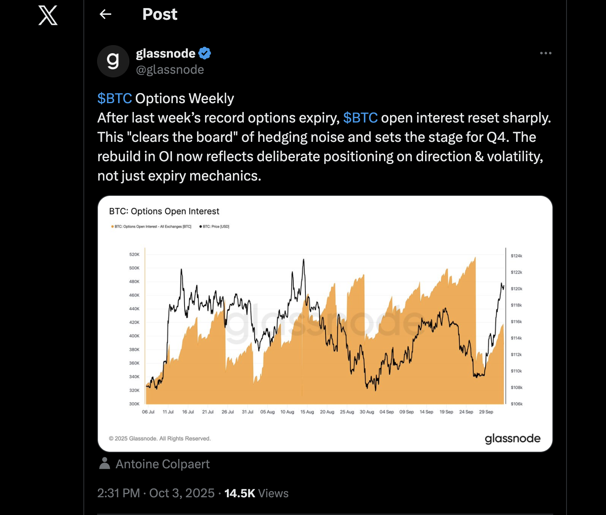Click the blue verified badge next to glassnode
Viewport: 606px width, 515px height.
click(x=205, y=53)
